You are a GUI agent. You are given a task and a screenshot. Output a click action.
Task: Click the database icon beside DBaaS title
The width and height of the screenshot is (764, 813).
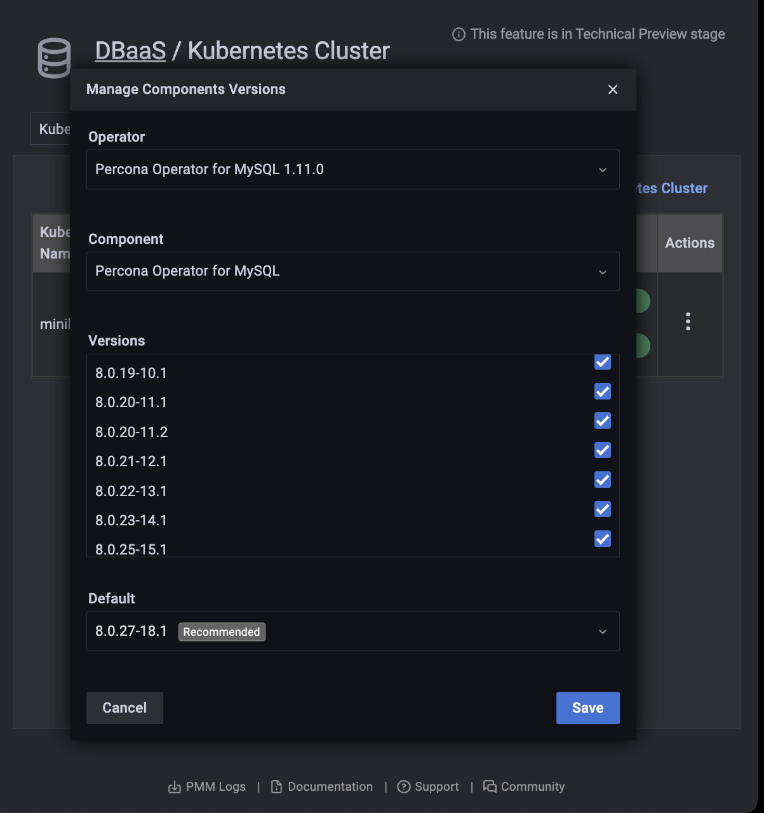click(x=54, y=58)
